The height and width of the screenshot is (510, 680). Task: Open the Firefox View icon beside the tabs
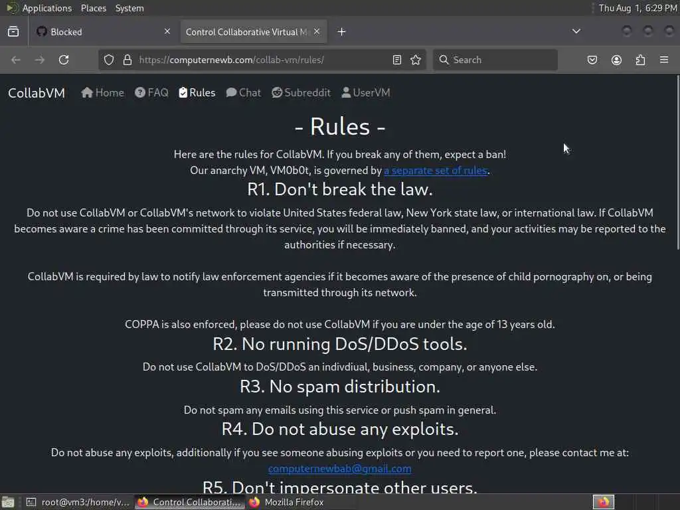(13, 32)
